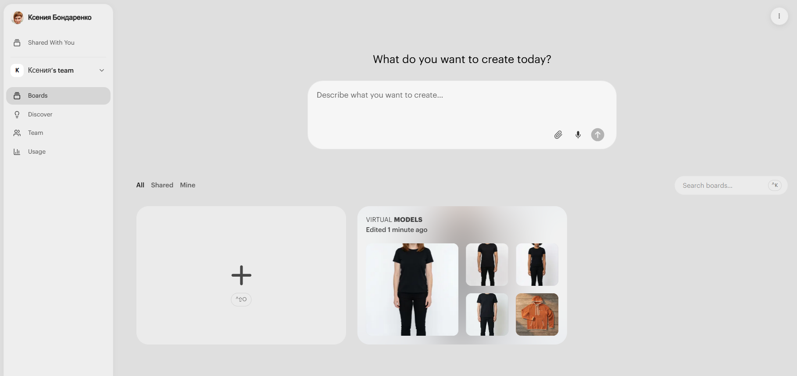
Task: Click the plus icon to create new board
Action: coord(241,275)
